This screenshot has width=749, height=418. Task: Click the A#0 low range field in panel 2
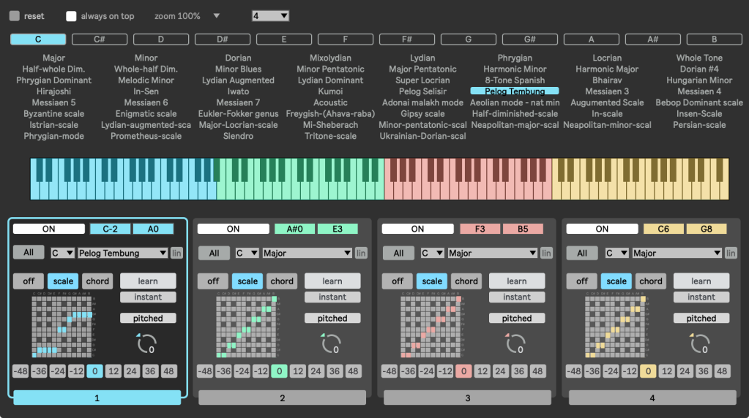pos(294,229)
